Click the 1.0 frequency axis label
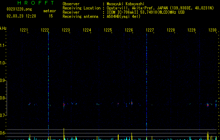The height and width of the screenshot is (140, 220). (3, 63)
